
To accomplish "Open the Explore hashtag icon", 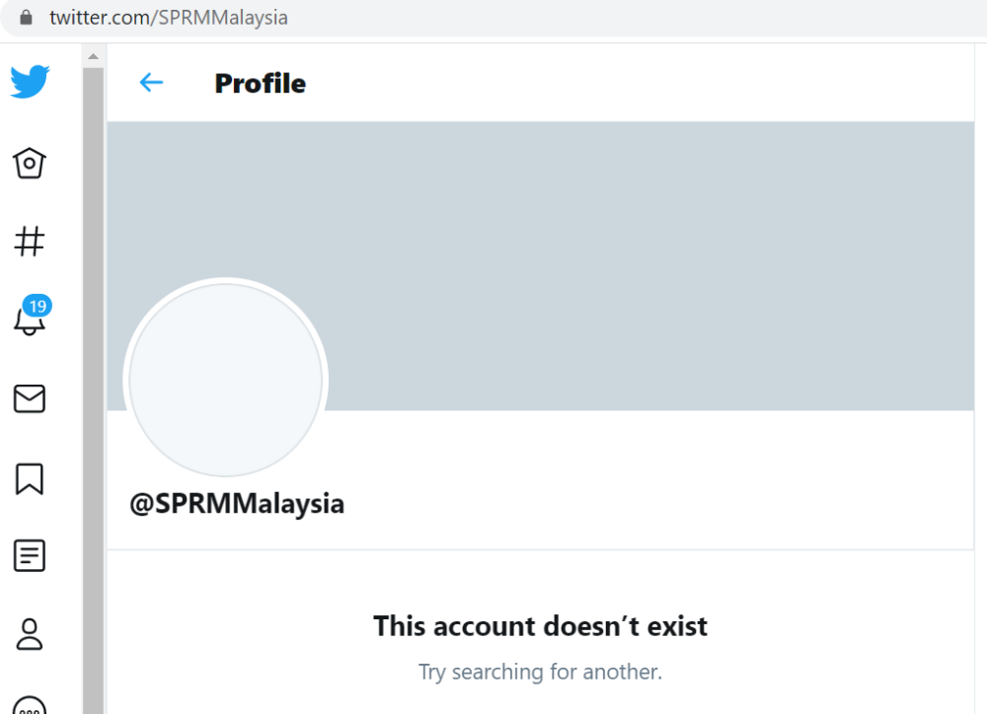I will click(30, 240).
